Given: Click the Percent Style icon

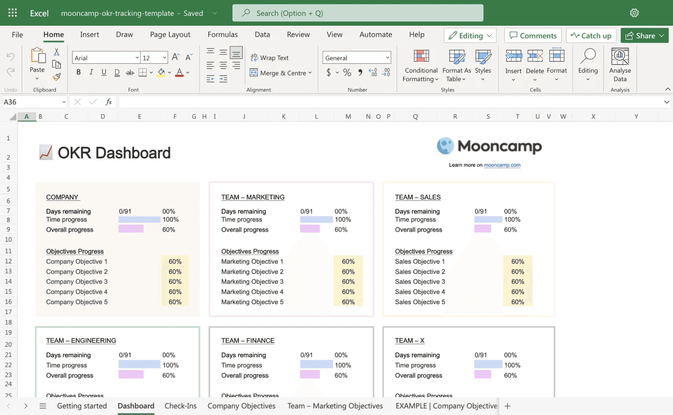Looking at the screenshot, I should [347, 72].
